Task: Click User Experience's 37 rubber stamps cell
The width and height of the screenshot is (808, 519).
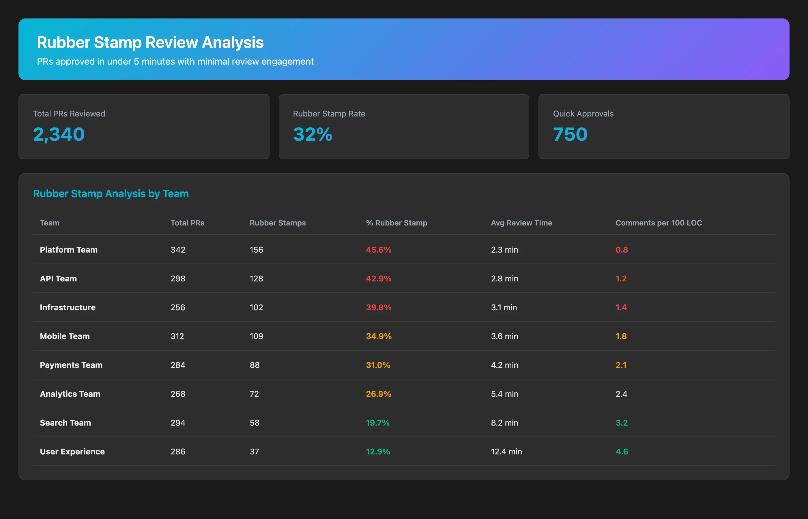Action: tap(254, 452)
